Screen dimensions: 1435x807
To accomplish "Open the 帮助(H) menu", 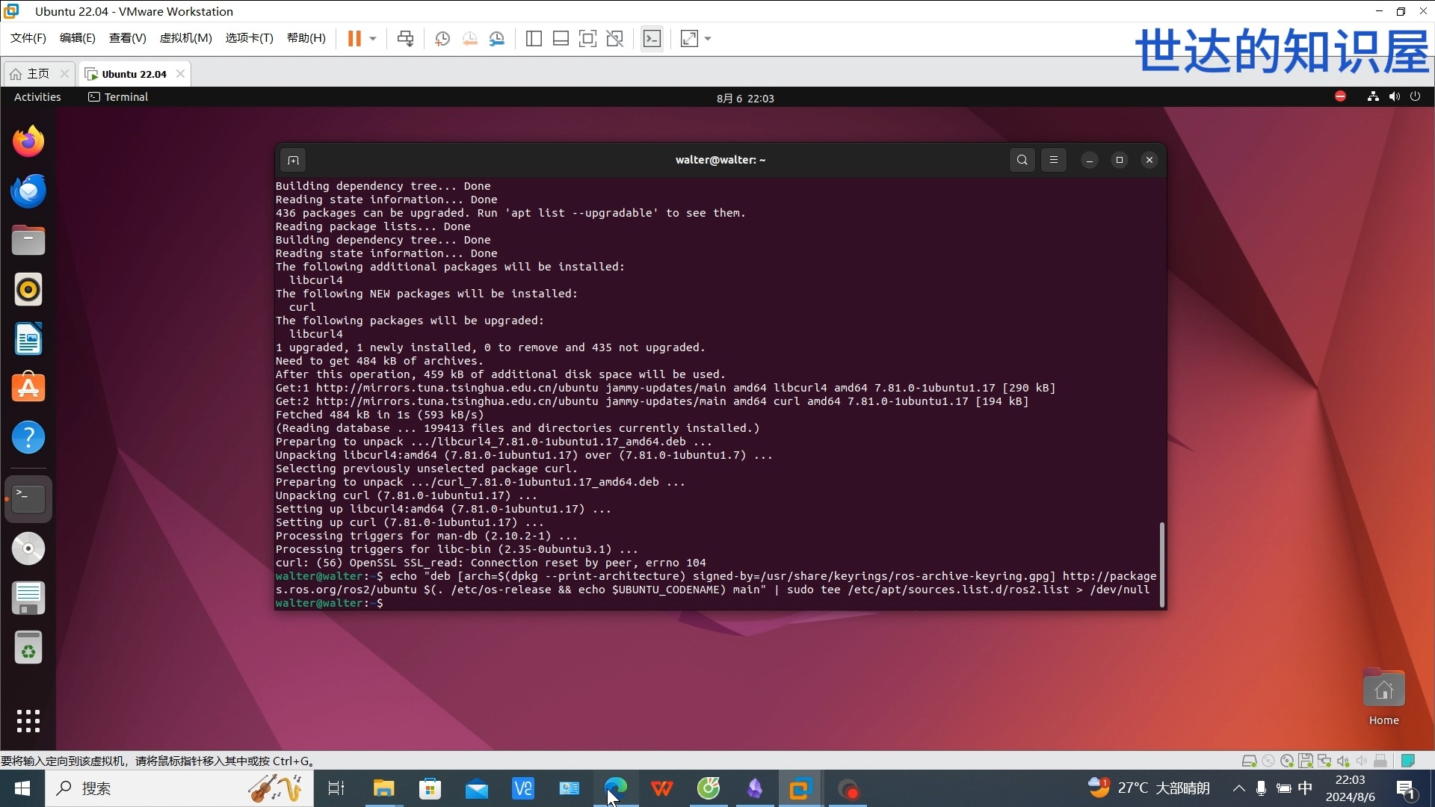I will [306, 38].
